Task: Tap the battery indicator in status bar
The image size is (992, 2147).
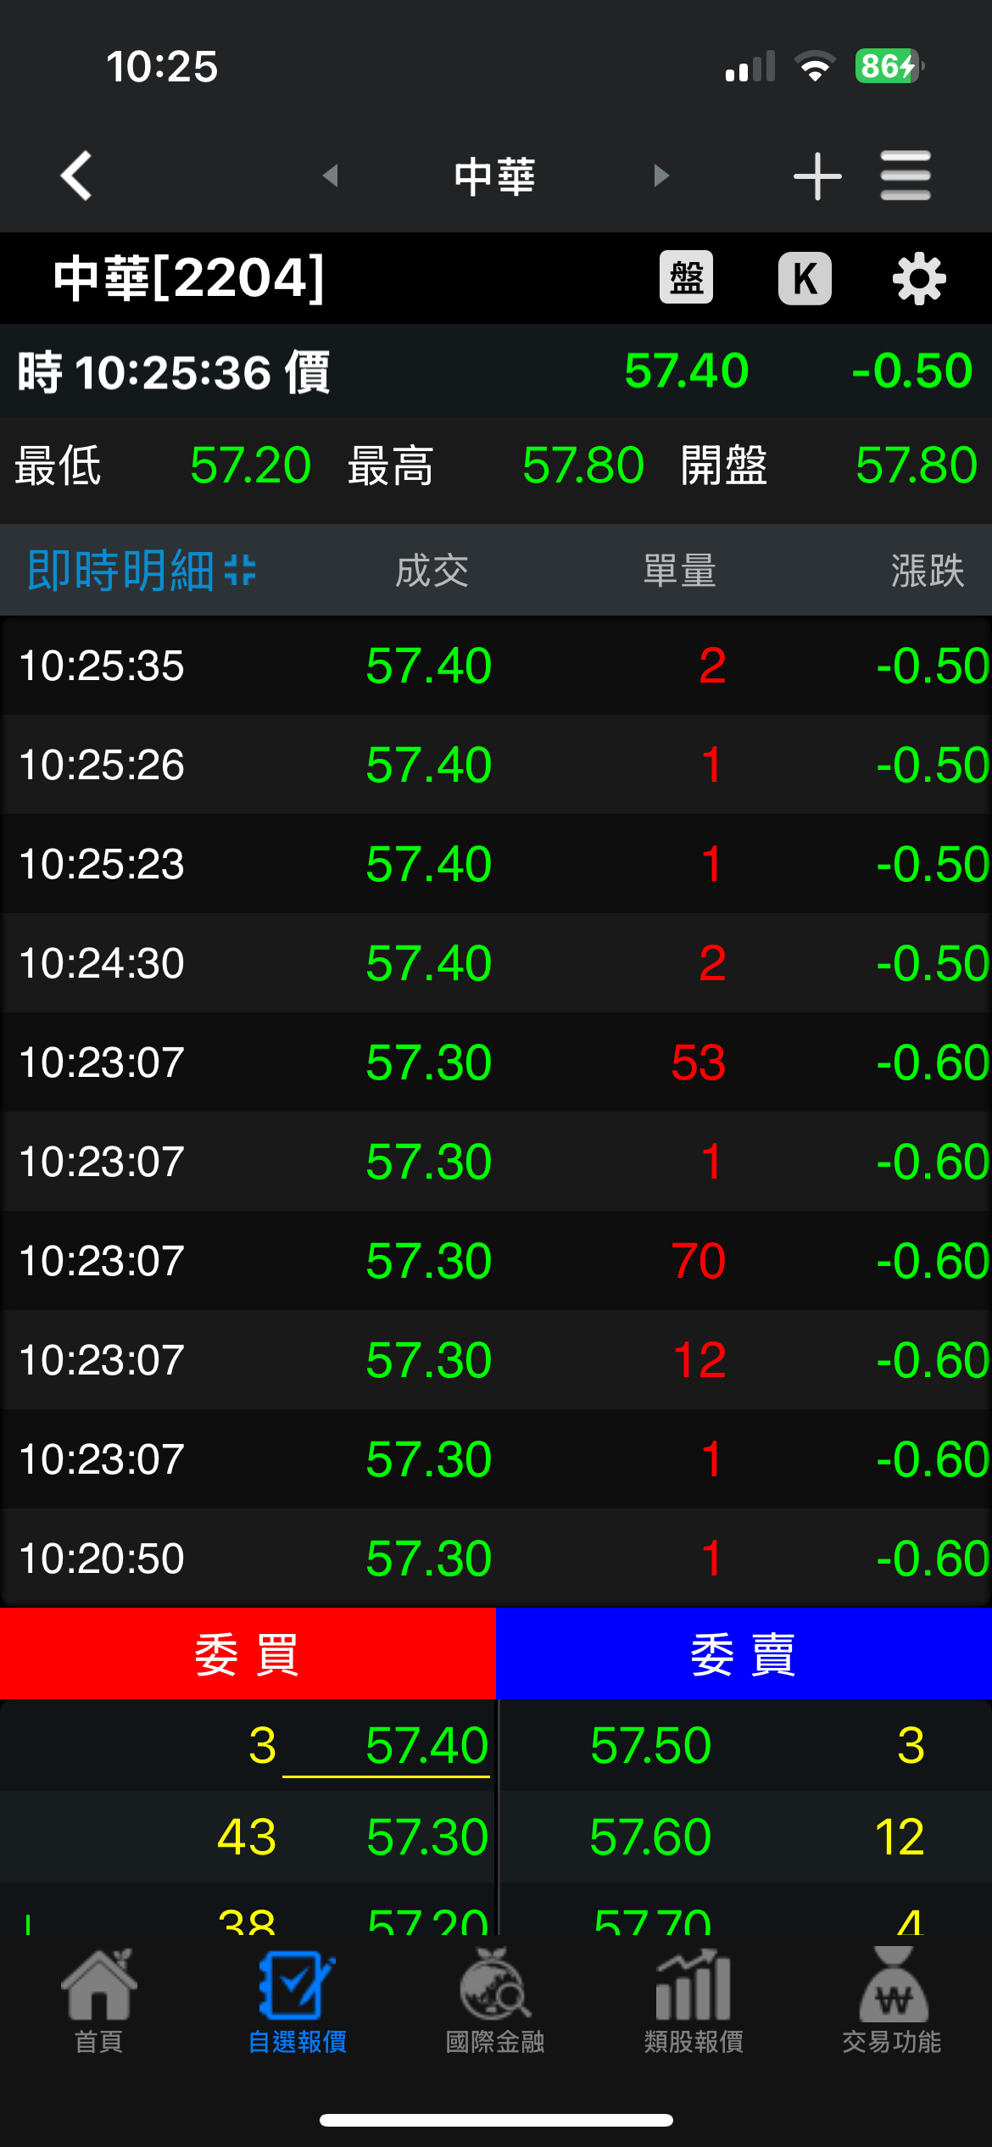Action: pos(889,66)
